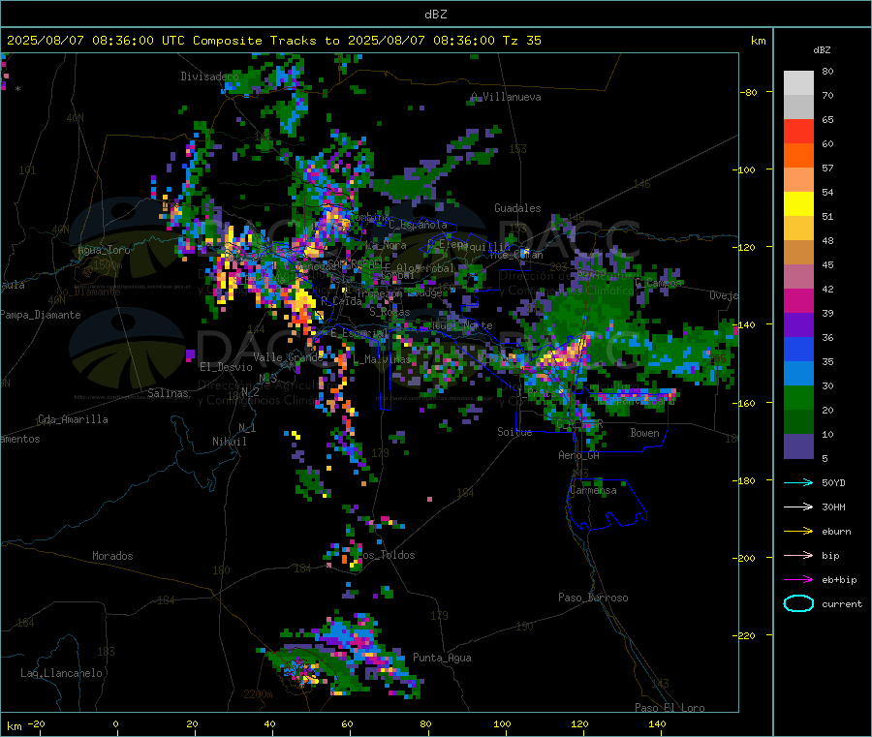Click the '-140' tick label on the right axis
872x737 pixels.
[745, 324]
